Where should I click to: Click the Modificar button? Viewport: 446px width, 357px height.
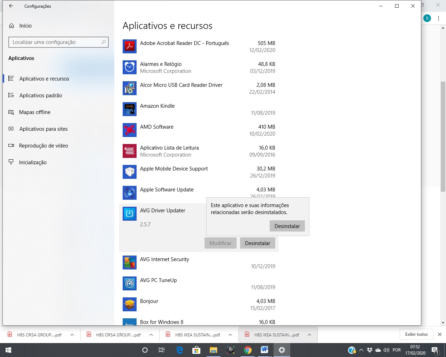[x=221, y=243]
